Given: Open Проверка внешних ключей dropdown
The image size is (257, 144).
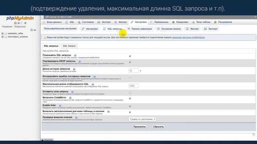Looking at the screenshot, I should coord(143,119).
